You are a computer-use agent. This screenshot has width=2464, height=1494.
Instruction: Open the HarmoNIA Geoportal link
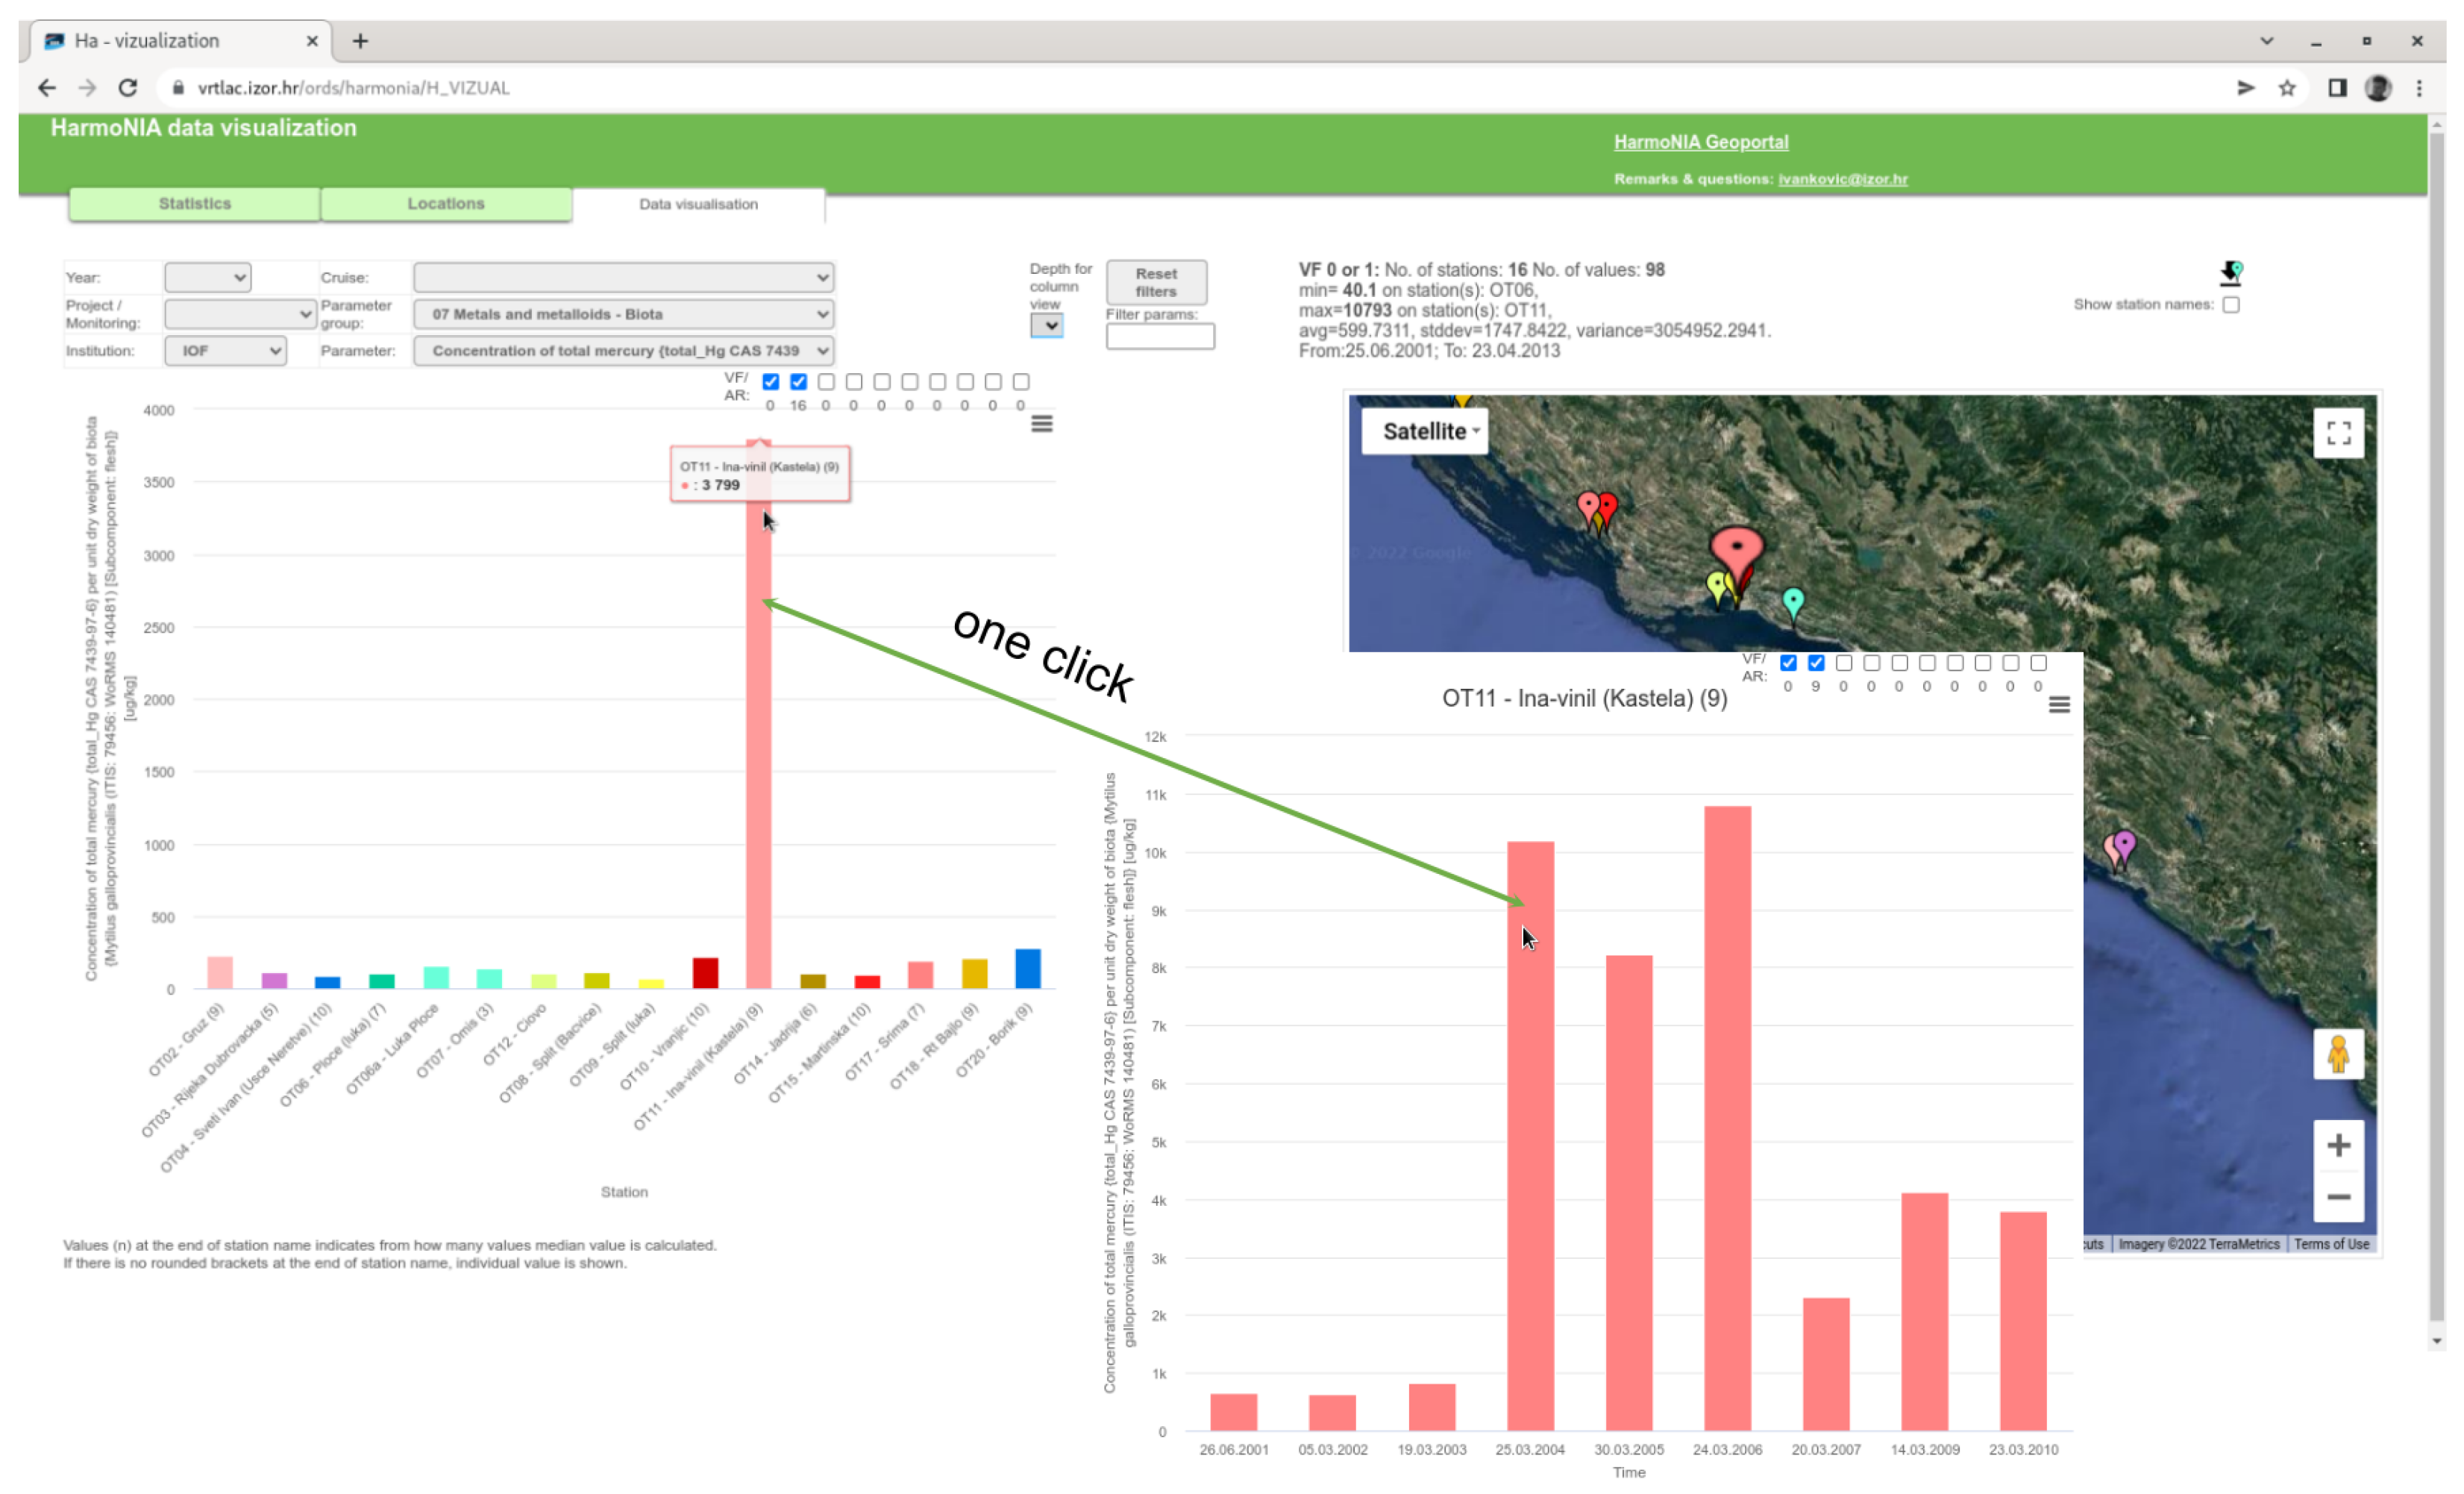coord(1700,142)
